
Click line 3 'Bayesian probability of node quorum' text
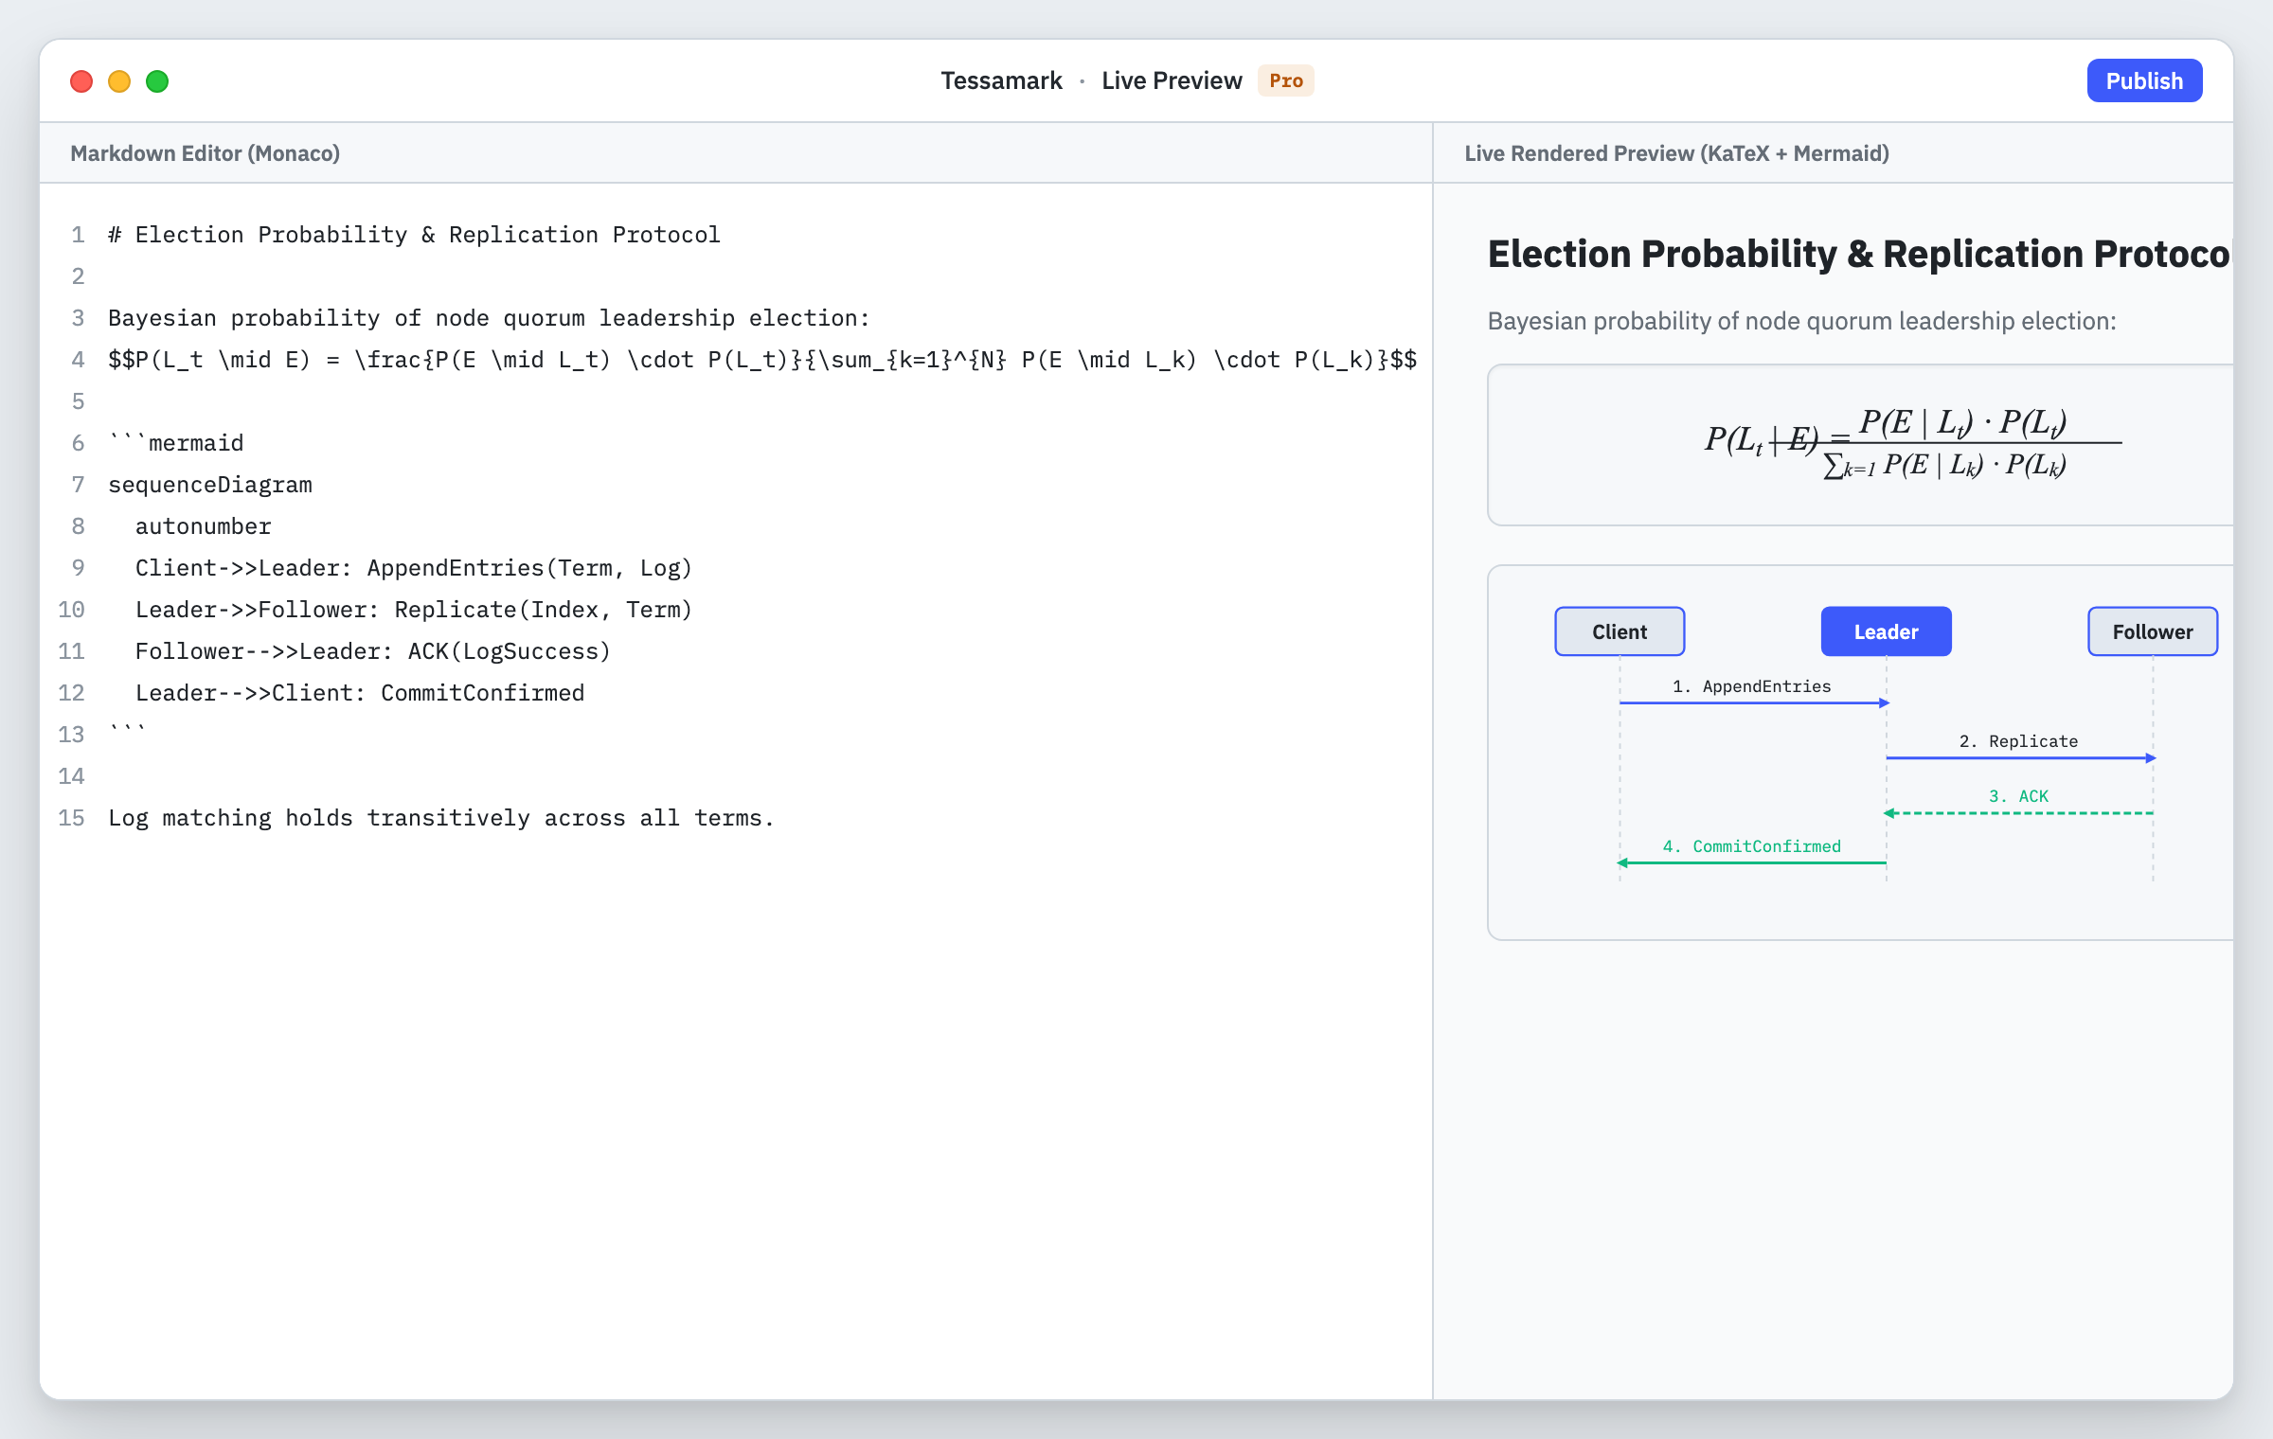pos(489,318)
